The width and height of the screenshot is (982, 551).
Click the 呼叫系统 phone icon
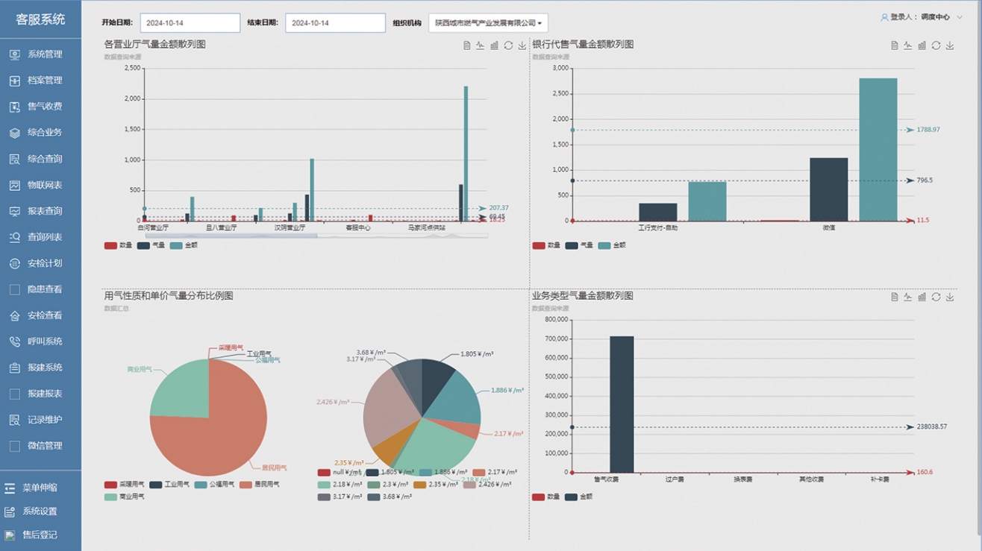click(14, 341)
